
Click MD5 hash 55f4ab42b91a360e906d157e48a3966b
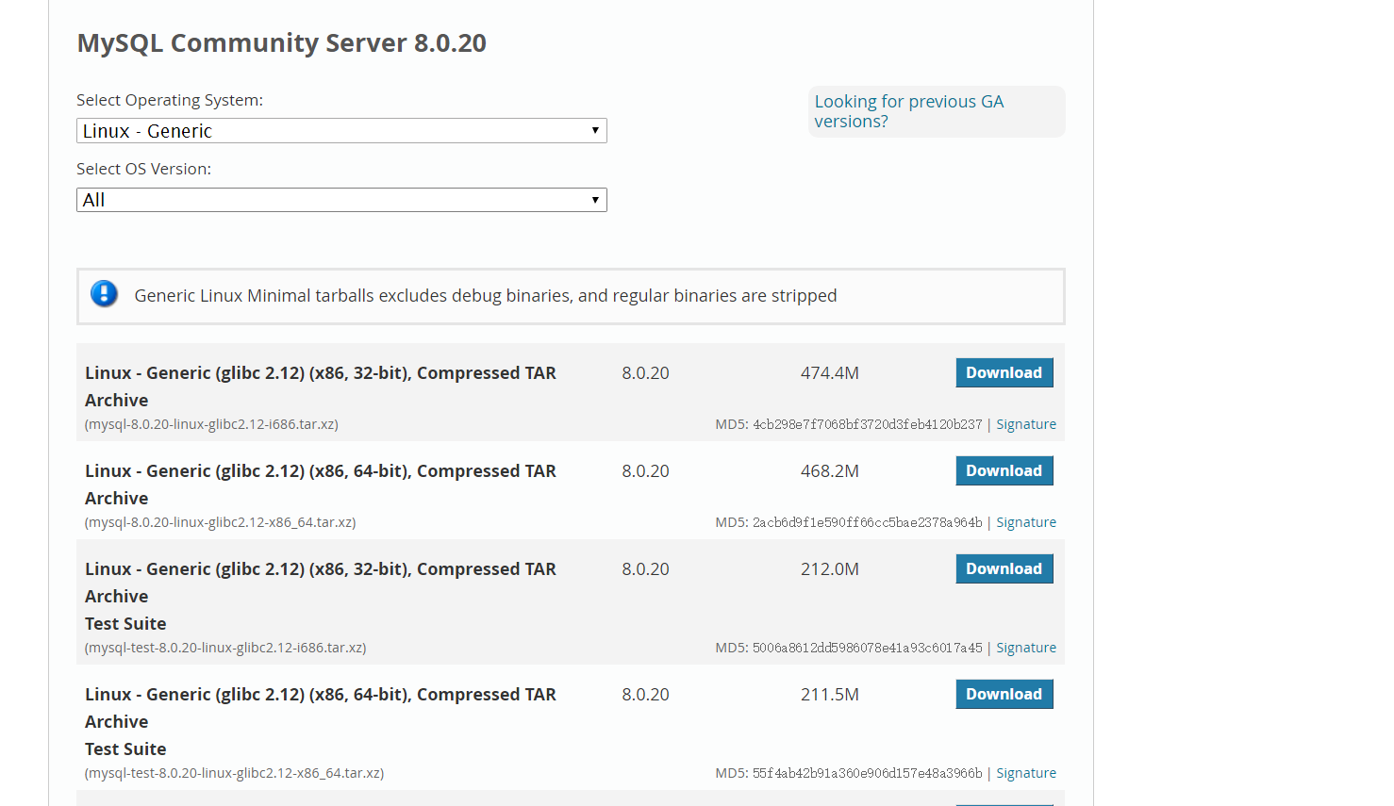tap(868, 773)
